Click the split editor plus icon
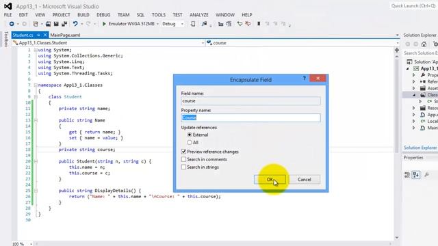 pyautogui.click(x=397, y=50)
